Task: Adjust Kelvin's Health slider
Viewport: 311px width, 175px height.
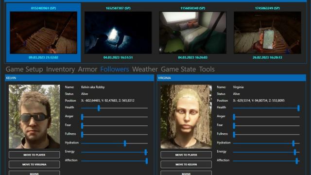Action: 115,108
